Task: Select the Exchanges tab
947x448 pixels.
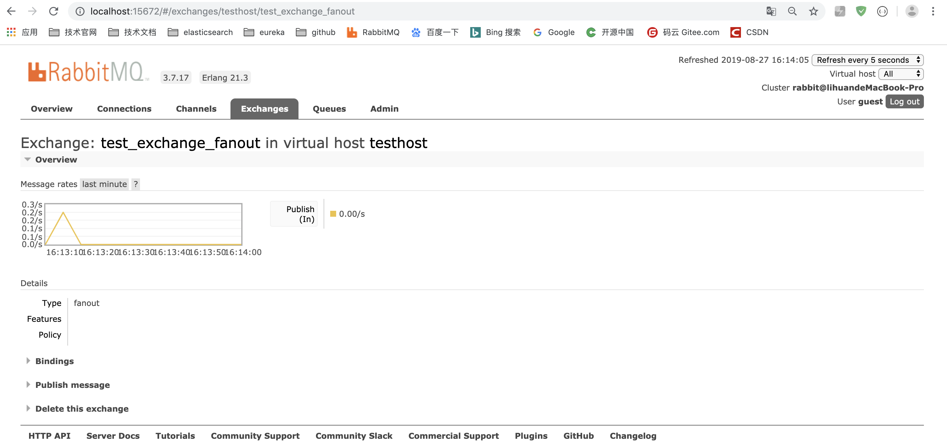Action: (x=264, y=109)
